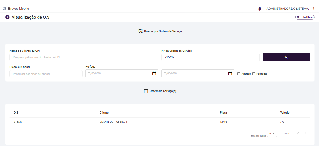Viewport: 319px width, 146px height.
Task: Focus the Nome do Cliente ou CPF field
Action: tap(84, 57)
